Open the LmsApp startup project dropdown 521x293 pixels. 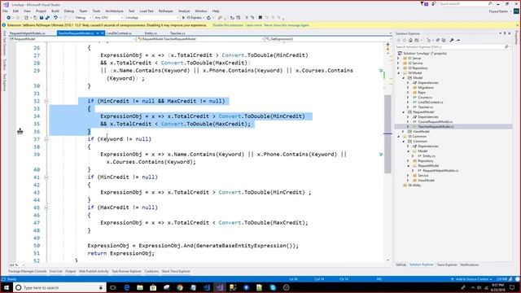pos(152,18)
